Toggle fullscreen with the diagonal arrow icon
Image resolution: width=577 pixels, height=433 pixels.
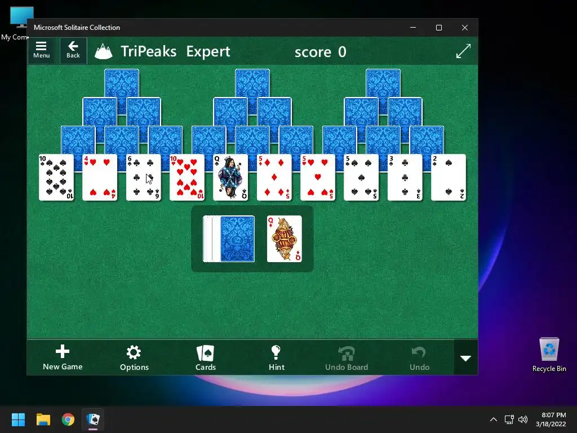point(463,51)
